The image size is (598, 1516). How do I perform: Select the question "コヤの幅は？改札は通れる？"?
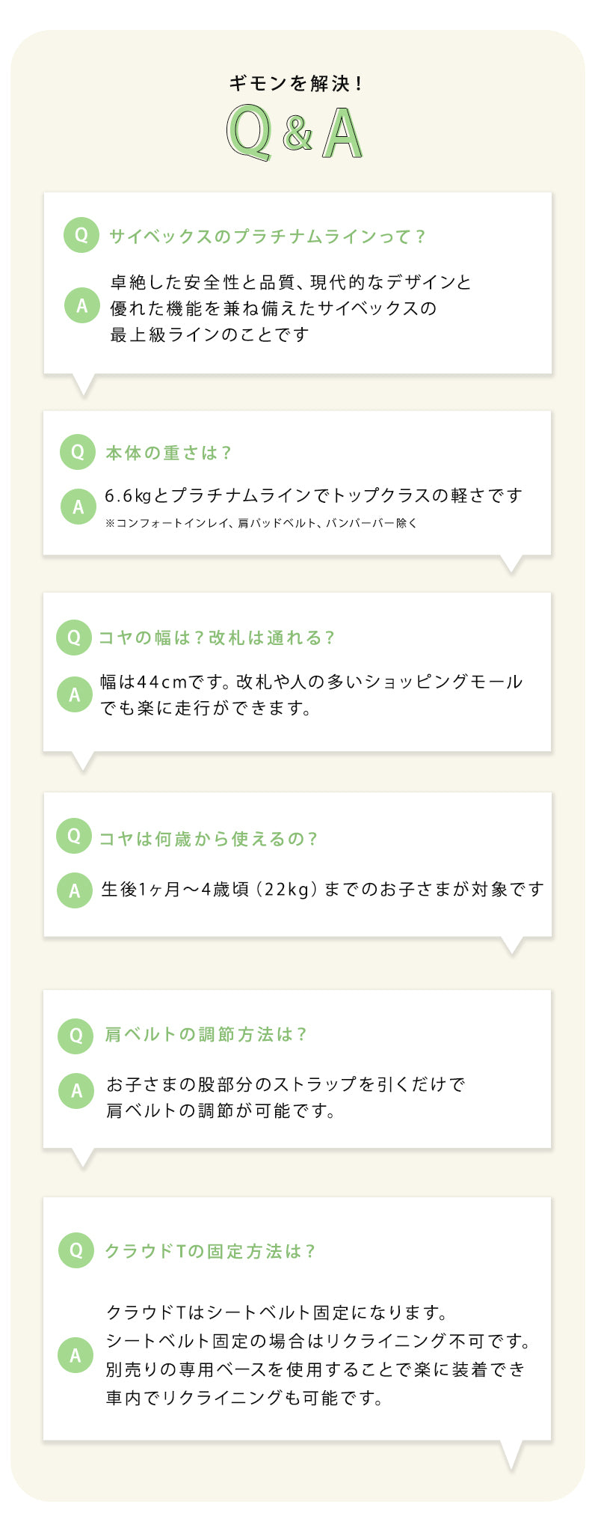(217, 638)
